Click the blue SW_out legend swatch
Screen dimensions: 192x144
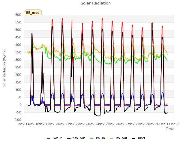pyautogui.click(x=69, y=139)
